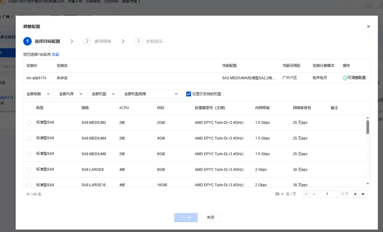Select the SA9.MEDIUM4 radio button
Viewport: 383px width, 232px height.
click(x=29, y=138)
